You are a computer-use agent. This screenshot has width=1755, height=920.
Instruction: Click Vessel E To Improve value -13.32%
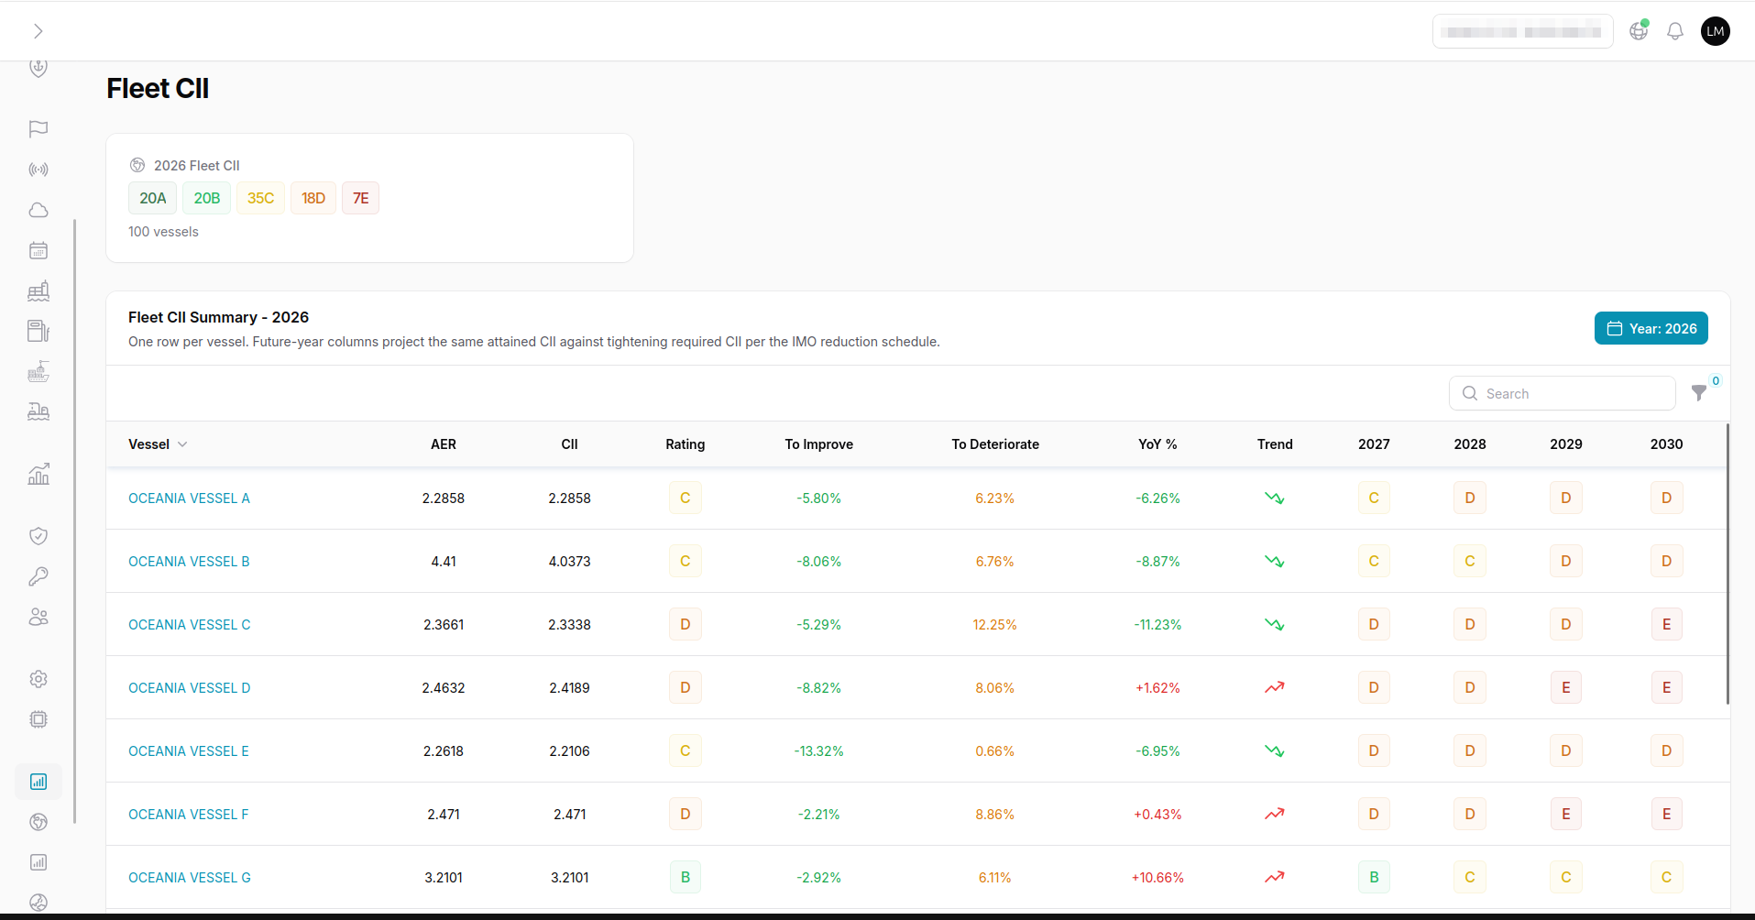coord(818,751)
